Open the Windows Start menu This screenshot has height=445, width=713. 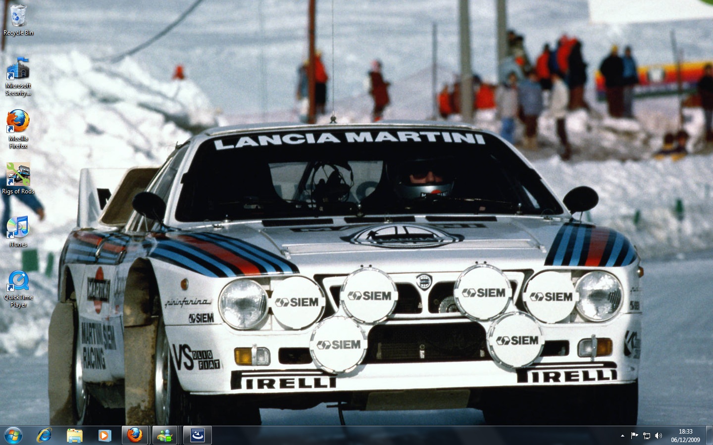13,436
